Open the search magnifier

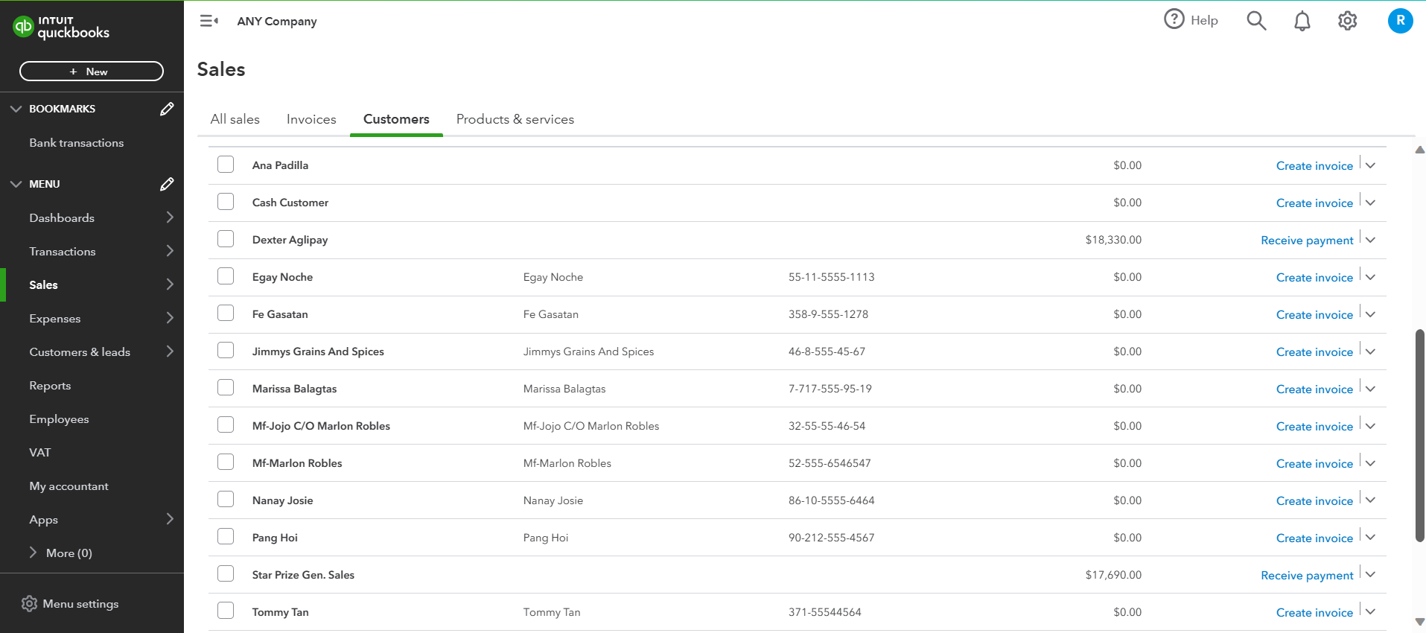point(1256,21)
